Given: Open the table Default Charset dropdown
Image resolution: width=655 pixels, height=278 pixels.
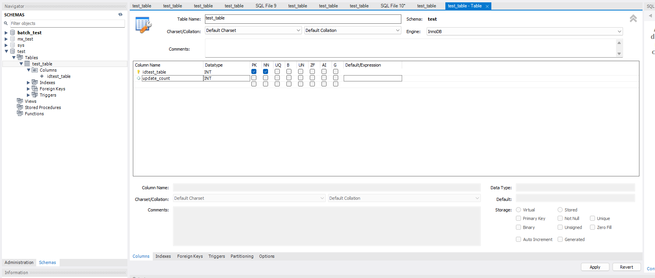Looking at the screenshot, I should [x=253, y=30].
